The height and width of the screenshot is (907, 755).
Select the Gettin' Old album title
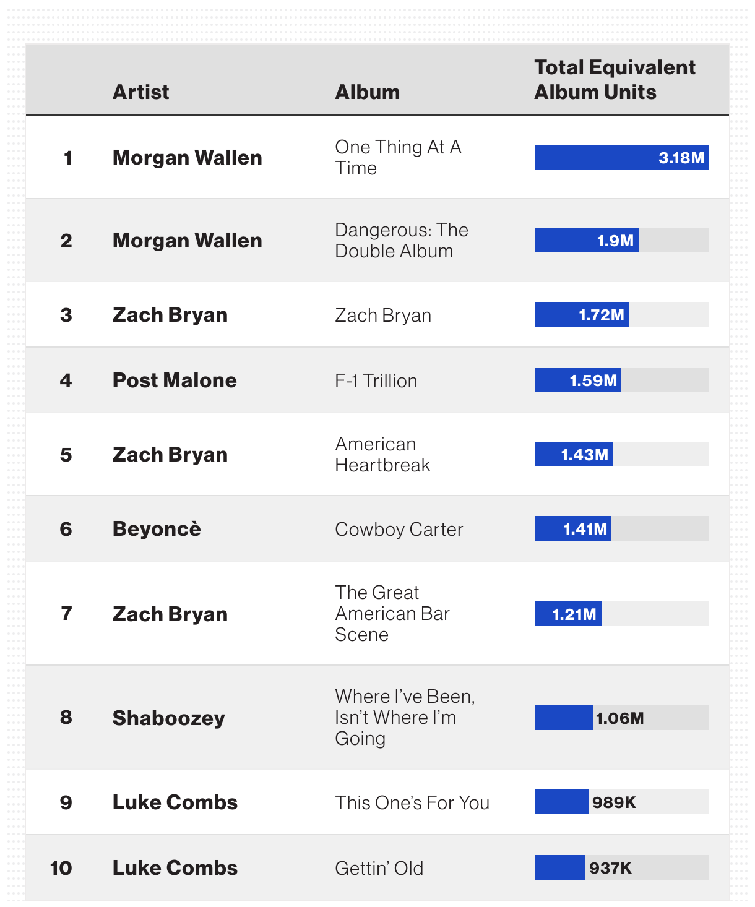point(379,868)
